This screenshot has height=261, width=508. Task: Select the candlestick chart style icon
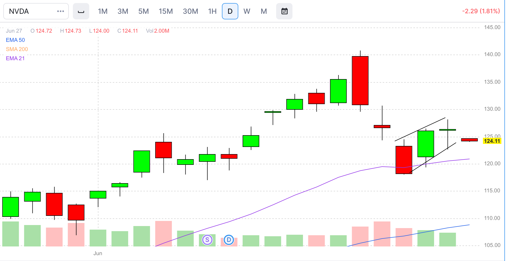click(81, 11)
